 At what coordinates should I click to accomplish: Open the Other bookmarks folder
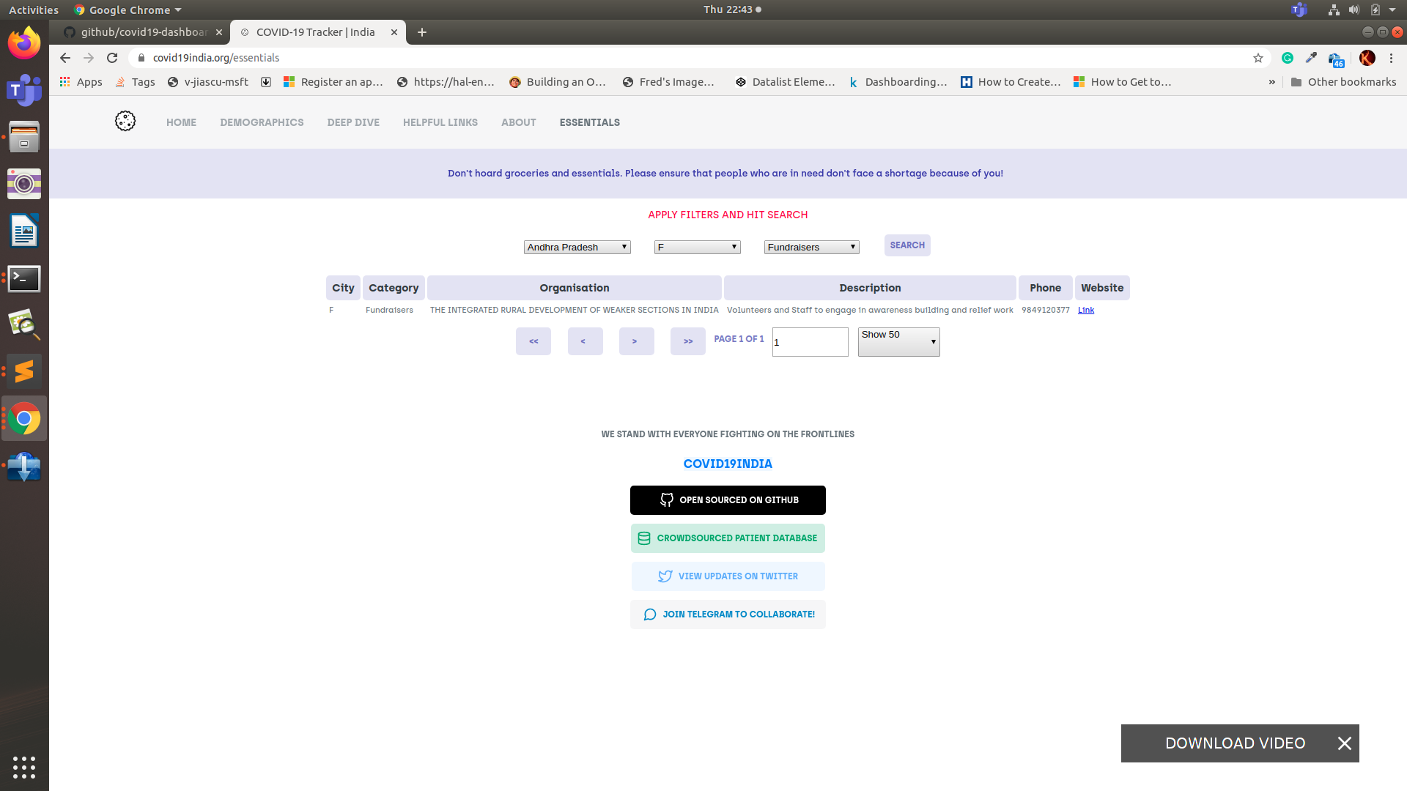tap(1343, 82)
